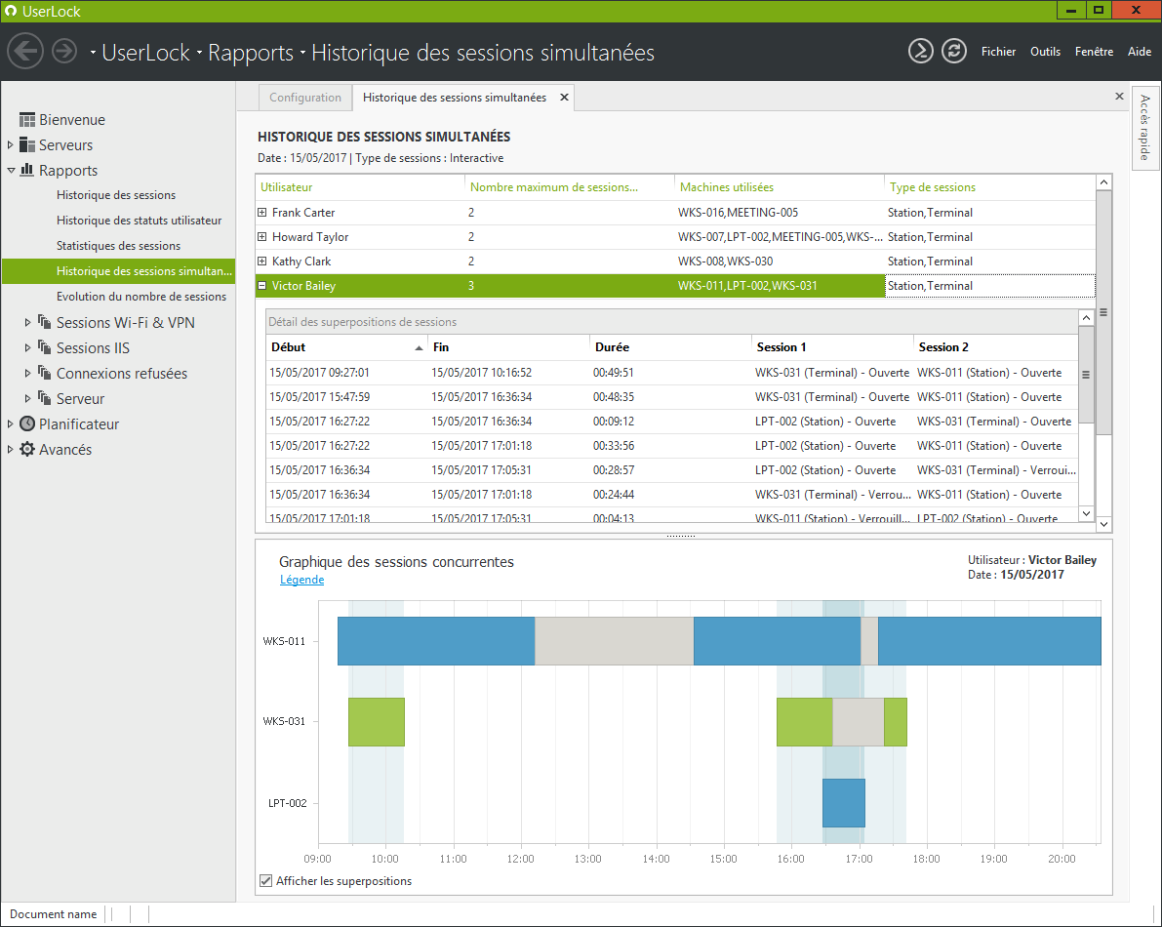Click the main list scroll-up arrow
The width and height of the screenshot is (1162, 927).
click(x=1103, y=181)
